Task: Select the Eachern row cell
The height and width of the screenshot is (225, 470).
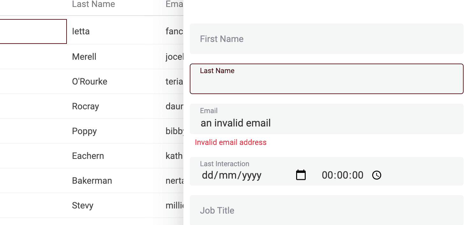Action: [88, 156]
